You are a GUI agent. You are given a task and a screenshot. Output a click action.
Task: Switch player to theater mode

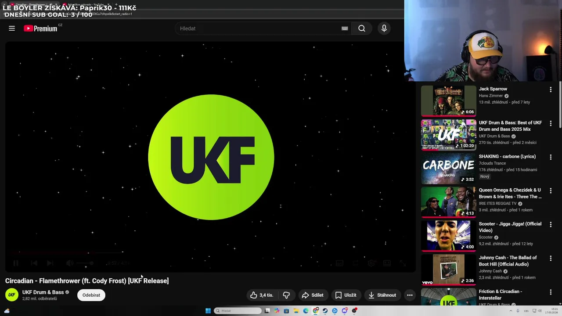click(387, 263)
